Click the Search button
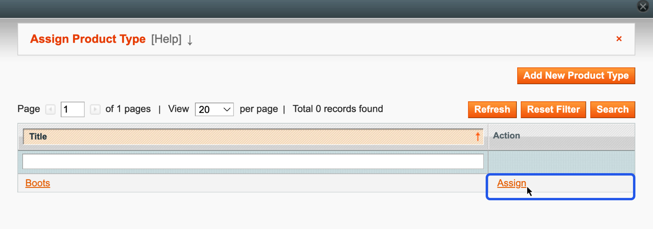Viewport: 653px width, 229px height. pos(612,110)
